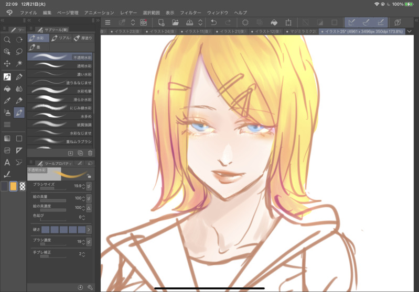Click the Undo arrow in the toolbar

click(213, 23)
